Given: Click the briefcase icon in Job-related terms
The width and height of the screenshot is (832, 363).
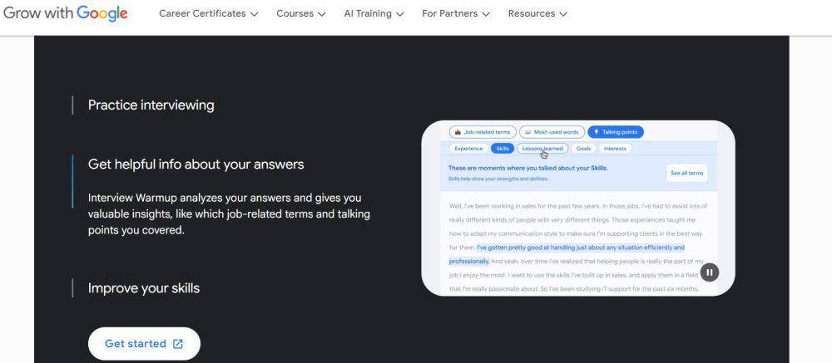Looking at the screenshot, I should 458,132.
